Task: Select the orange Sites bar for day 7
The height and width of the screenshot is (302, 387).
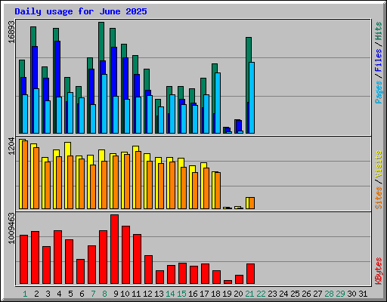Action: coord(93,186)
